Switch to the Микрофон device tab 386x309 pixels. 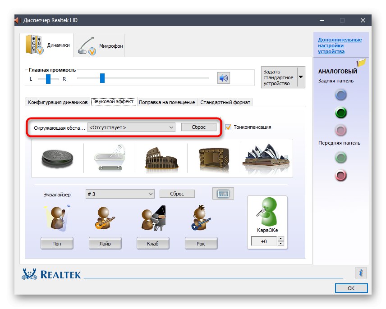[99, 46]
